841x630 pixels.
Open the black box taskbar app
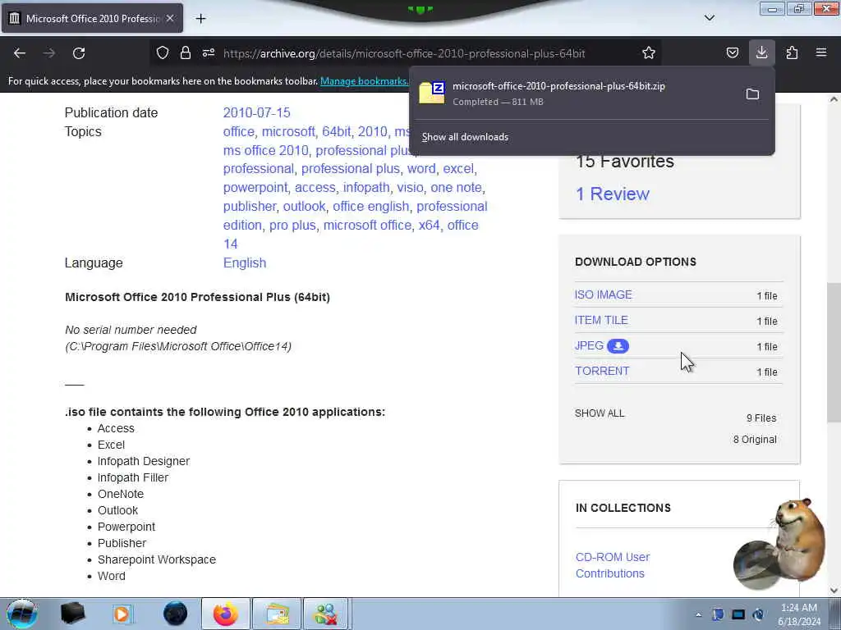click(x=72, y=614)
